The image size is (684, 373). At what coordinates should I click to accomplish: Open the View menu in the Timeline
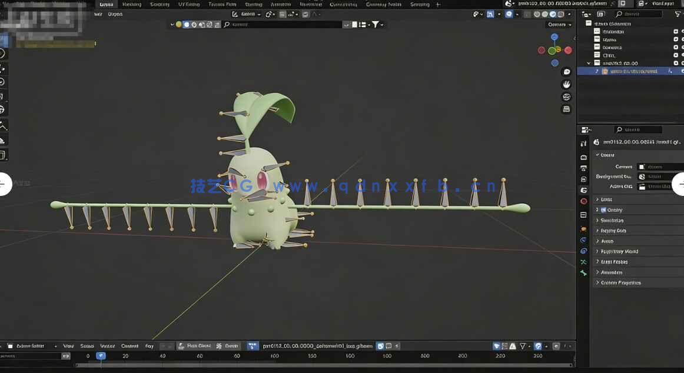click(x=68, y=346)
